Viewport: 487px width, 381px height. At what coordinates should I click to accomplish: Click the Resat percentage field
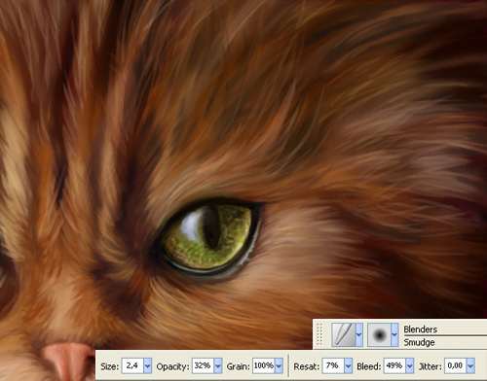tap(333, 365)
